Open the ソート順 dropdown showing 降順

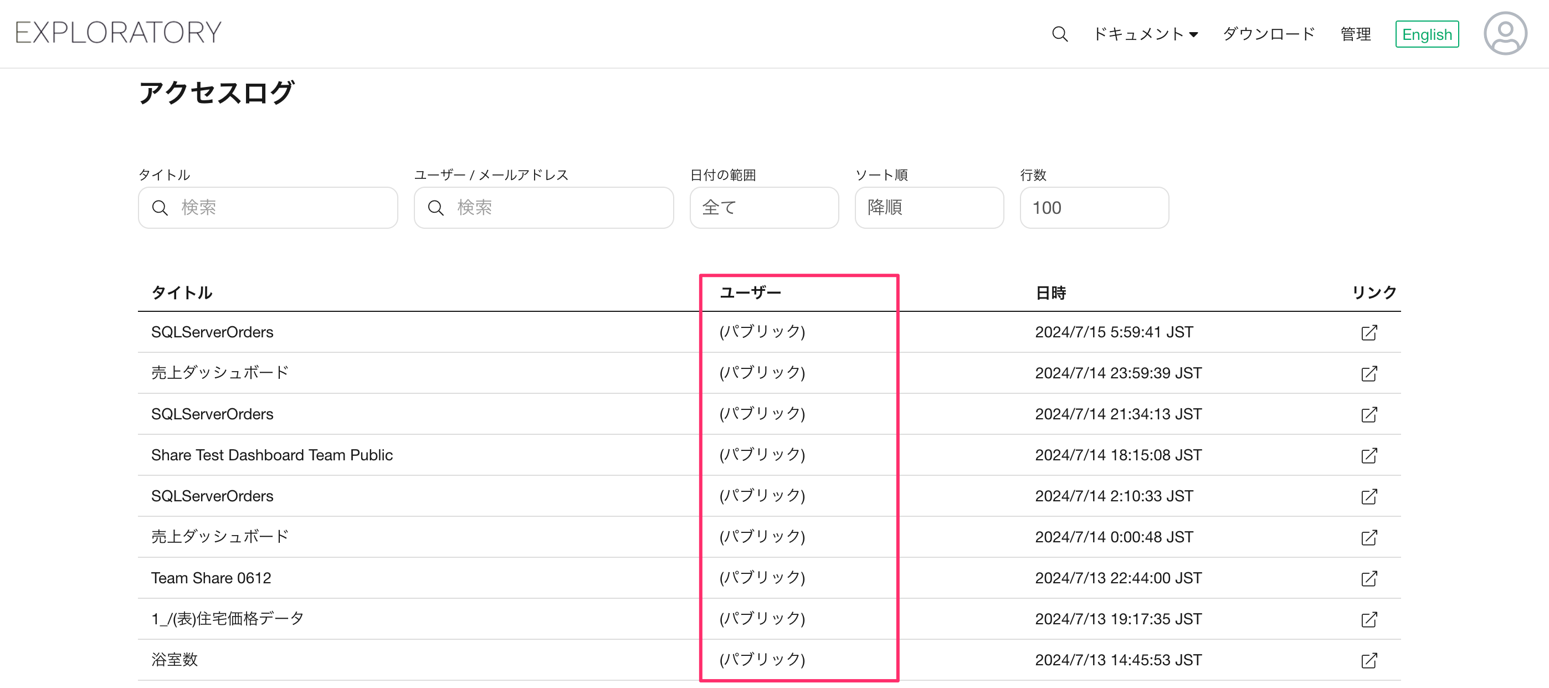coord(929,208)
